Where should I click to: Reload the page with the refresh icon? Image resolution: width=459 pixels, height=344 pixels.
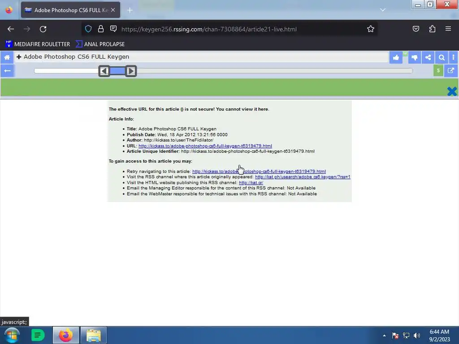point(43,29)
